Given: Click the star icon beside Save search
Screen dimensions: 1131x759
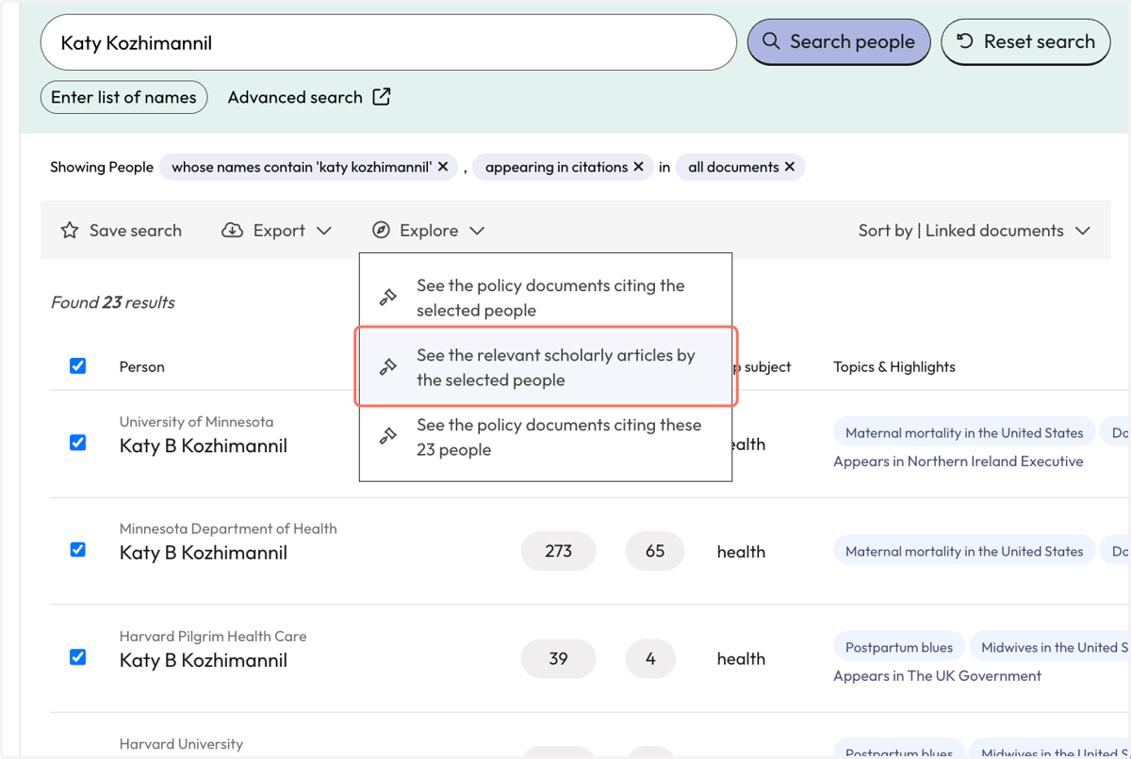Looking at the screenshot, I should click(x=70, y=231).
